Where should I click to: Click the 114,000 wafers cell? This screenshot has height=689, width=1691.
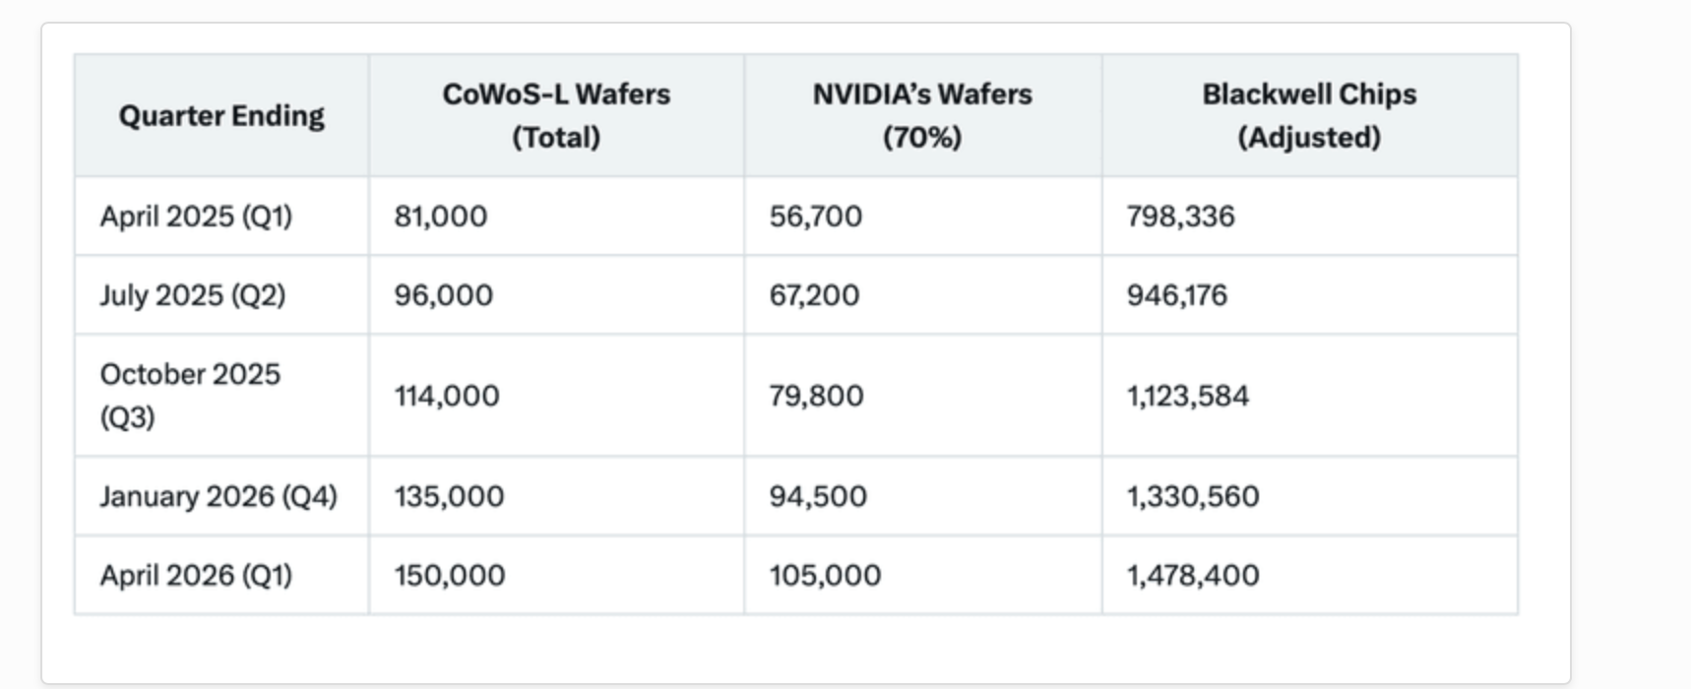pyautogui.click(x=447, y=396)
